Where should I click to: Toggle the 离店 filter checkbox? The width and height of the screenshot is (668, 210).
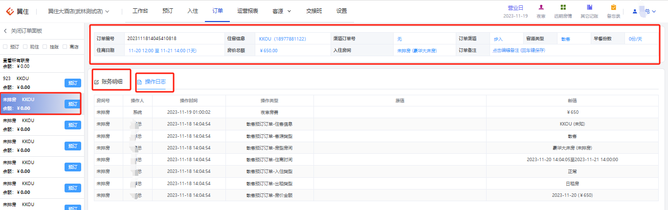pos(65,47)
